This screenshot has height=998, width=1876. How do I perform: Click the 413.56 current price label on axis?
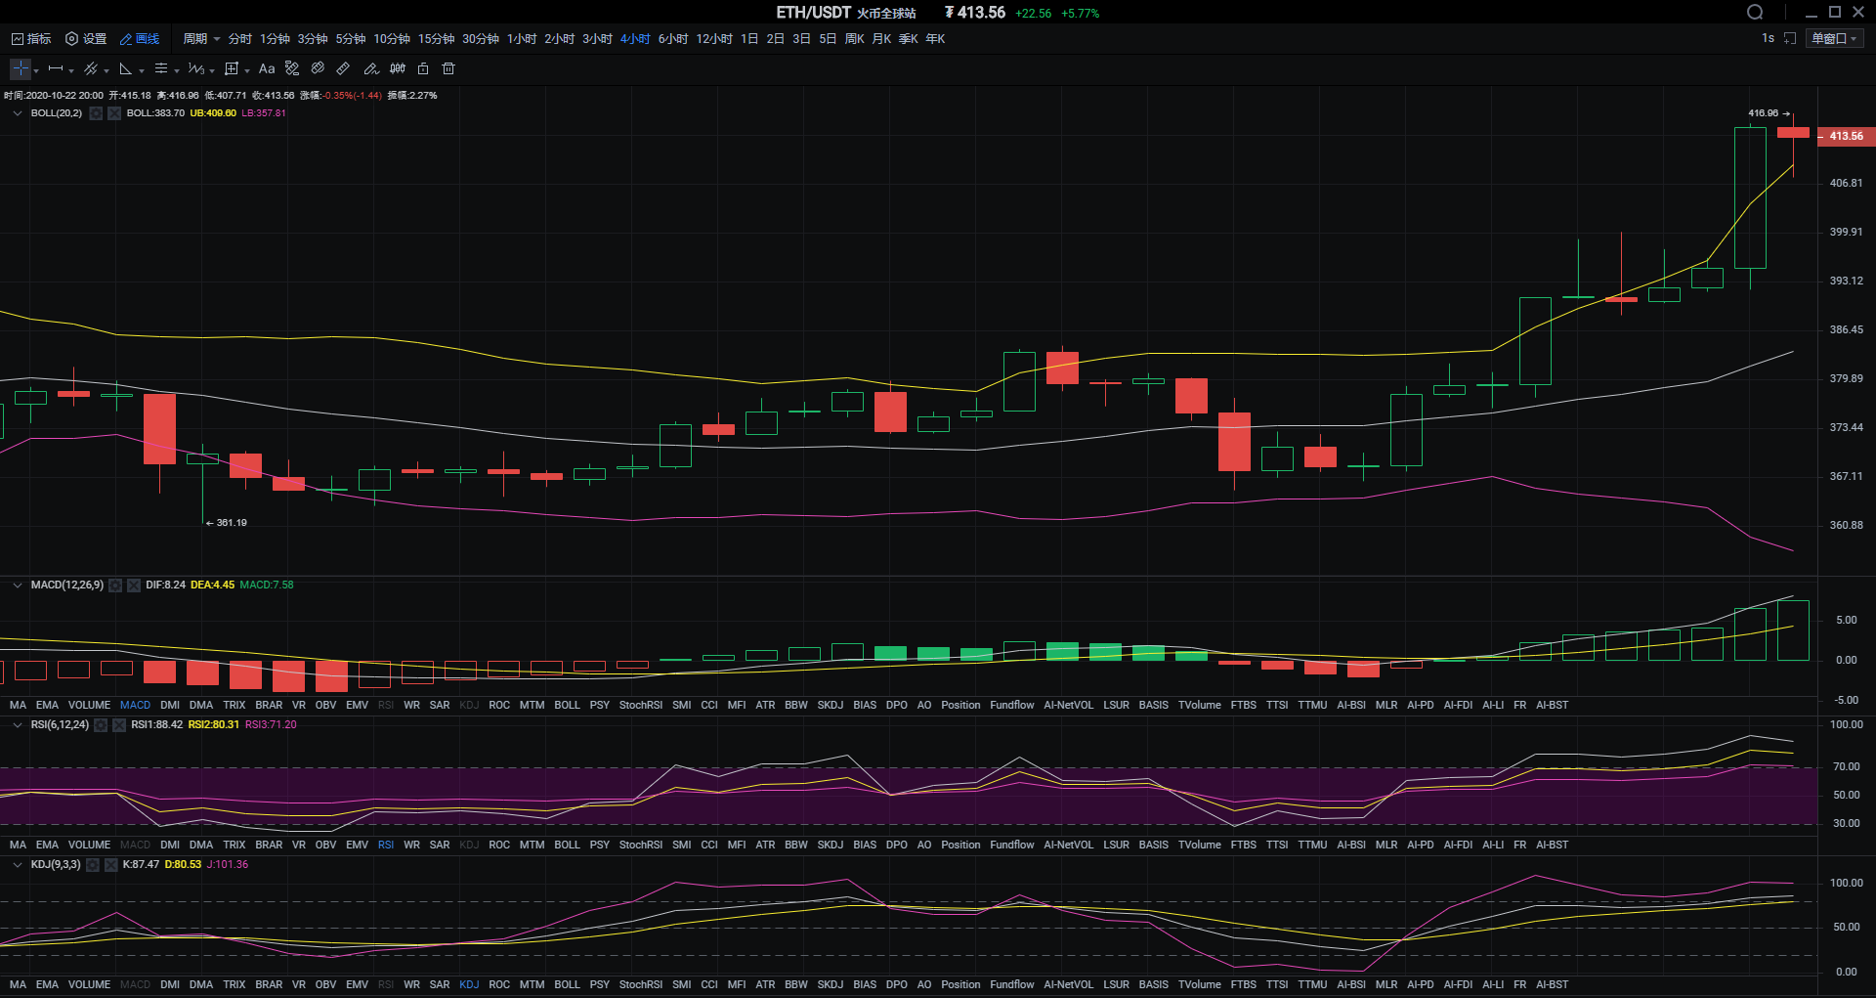click(x=1846, y=136)
